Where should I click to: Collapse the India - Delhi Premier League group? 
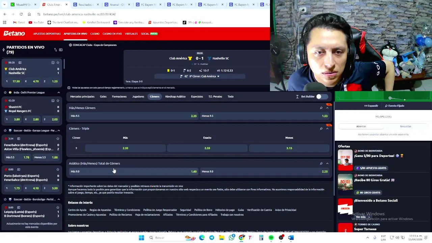coord(59,92)
